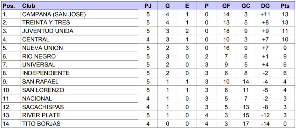Select the RIO NEGRO club cell
This screenshot has height=129, width=296.
pyautogui.click(x=80, y=56)
